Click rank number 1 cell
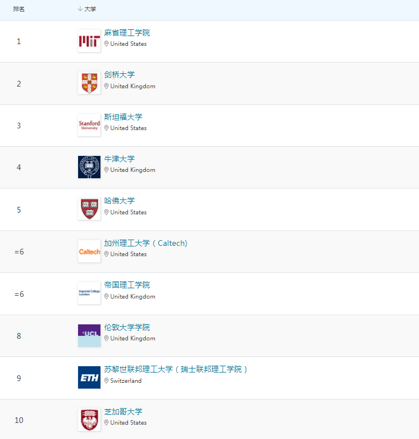The height and width of the screenshot is (439, 419). coord(19,41)
